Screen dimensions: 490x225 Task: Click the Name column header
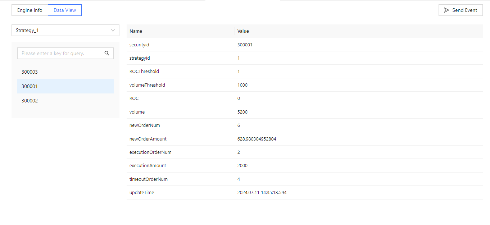136,31
